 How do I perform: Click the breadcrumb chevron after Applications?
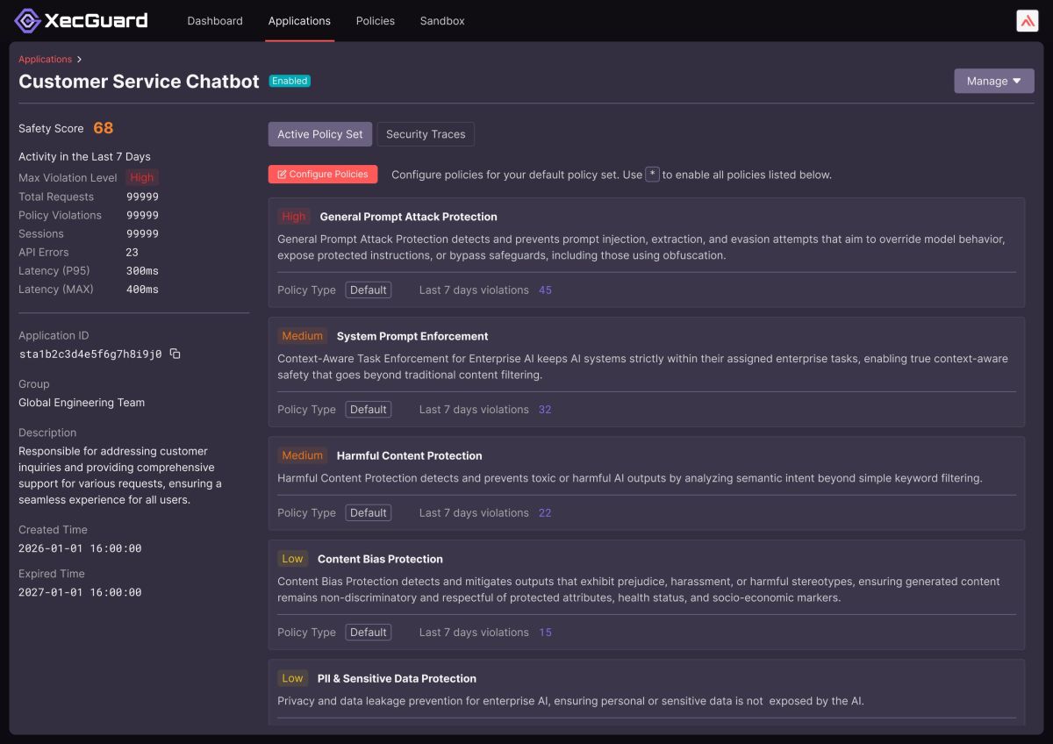pos(79,60)
